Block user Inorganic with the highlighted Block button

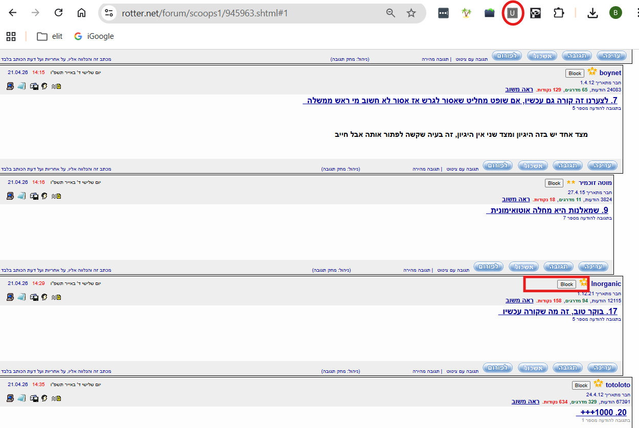[566, 284]
